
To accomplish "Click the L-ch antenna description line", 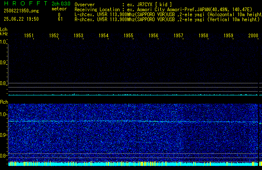I will point(168,15).
